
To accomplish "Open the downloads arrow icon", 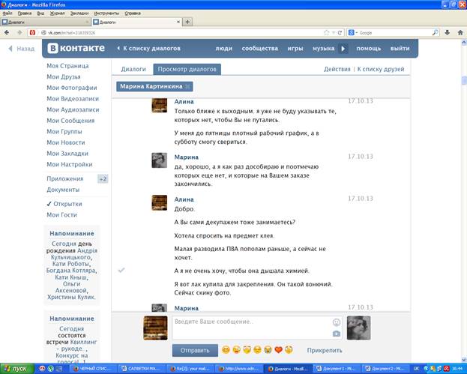I will (x=448, y=32).
